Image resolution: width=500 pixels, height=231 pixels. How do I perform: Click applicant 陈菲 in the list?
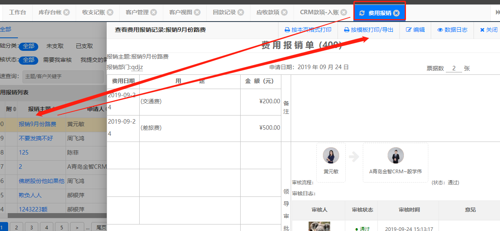(x=73, y=153)
